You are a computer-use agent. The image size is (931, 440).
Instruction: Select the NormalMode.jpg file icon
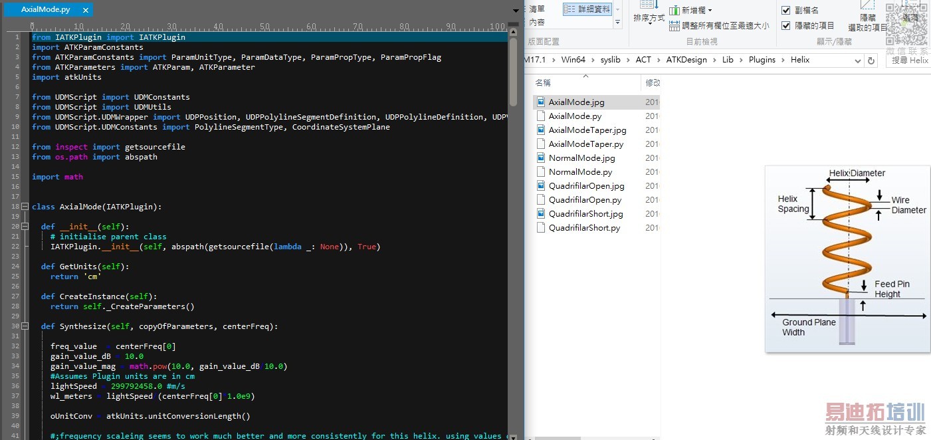[541, 158]
